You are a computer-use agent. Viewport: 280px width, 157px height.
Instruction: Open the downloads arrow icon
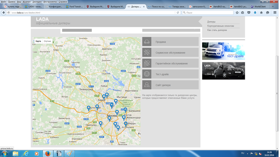pyautogui.click(x=255, y=13)
